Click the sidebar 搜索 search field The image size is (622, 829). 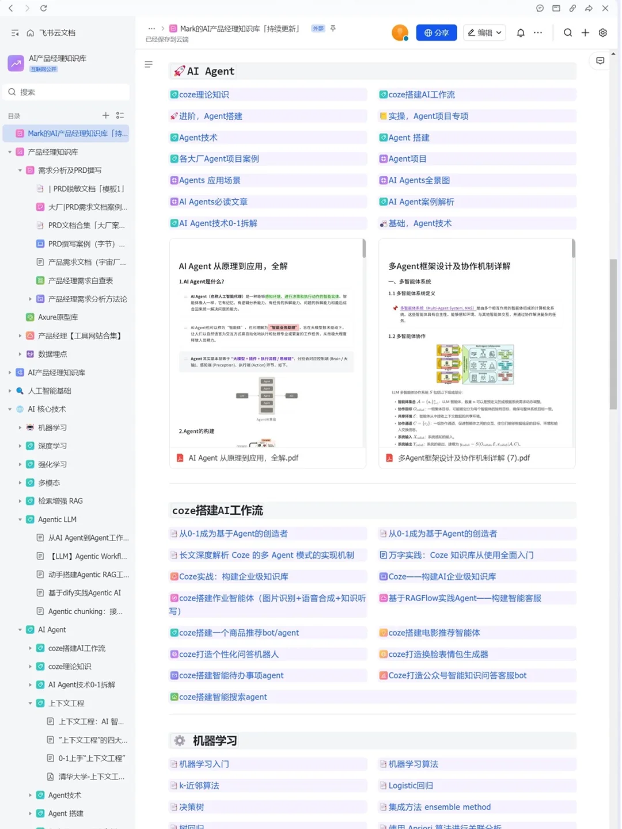(x=66, y=92)
